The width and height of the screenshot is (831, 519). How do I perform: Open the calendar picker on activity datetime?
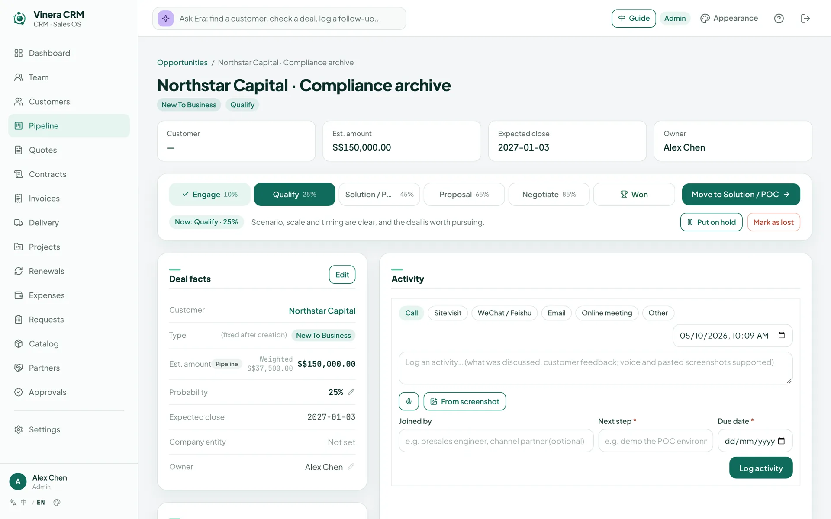pos(781,335)
